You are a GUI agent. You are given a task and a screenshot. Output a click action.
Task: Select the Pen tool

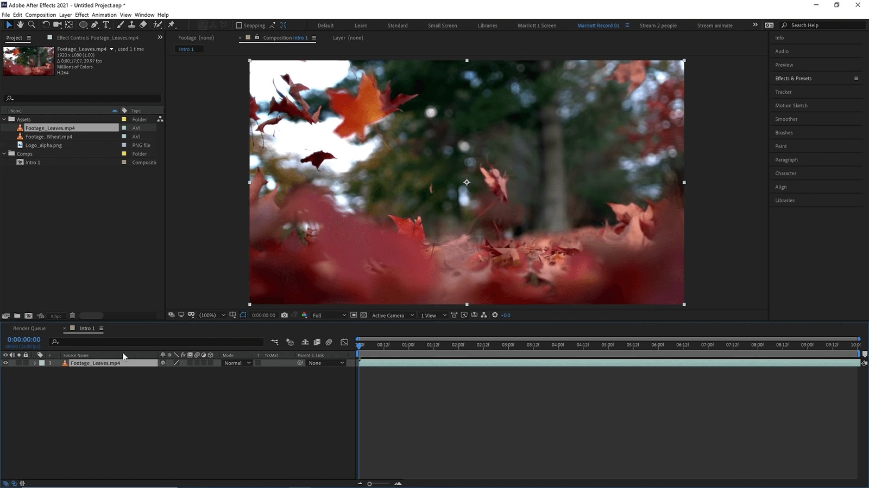click(x=95, y=25)
